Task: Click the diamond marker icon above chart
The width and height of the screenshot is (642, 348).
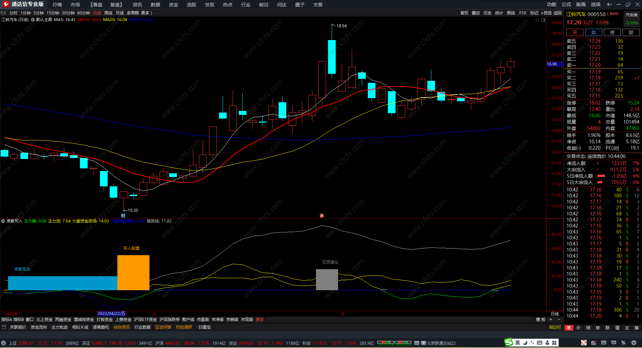Action: 537,20
